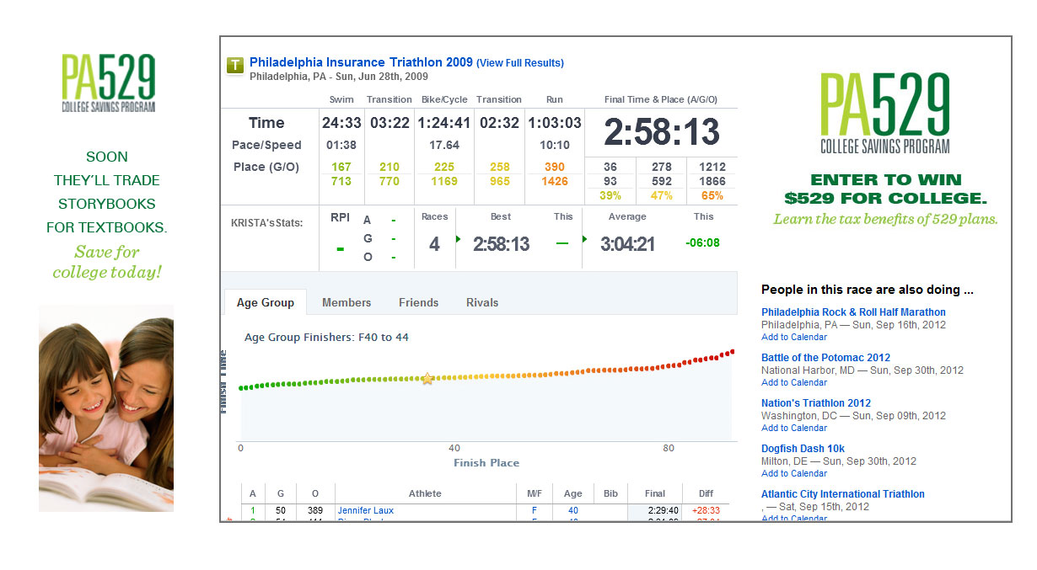This screenshot has width=1037, height=570.
Task: Click the Diff column header
Action: [x=706, y=493]
